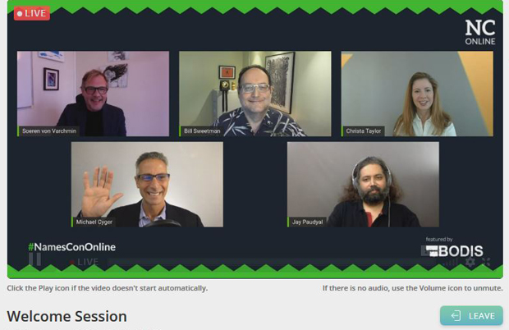This screenshot has height=330, width=509.
Task: Click the faded LIVE indicator in player bar
Action: [84, 262]
